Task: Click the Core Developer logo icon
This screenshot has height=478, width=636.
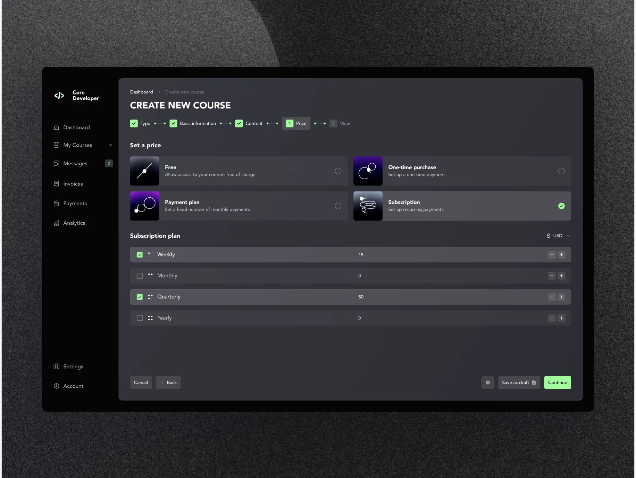Action: (x=59, y=96)
